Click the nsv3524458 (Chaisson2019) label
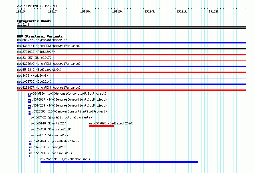 [x=50, y=129]
